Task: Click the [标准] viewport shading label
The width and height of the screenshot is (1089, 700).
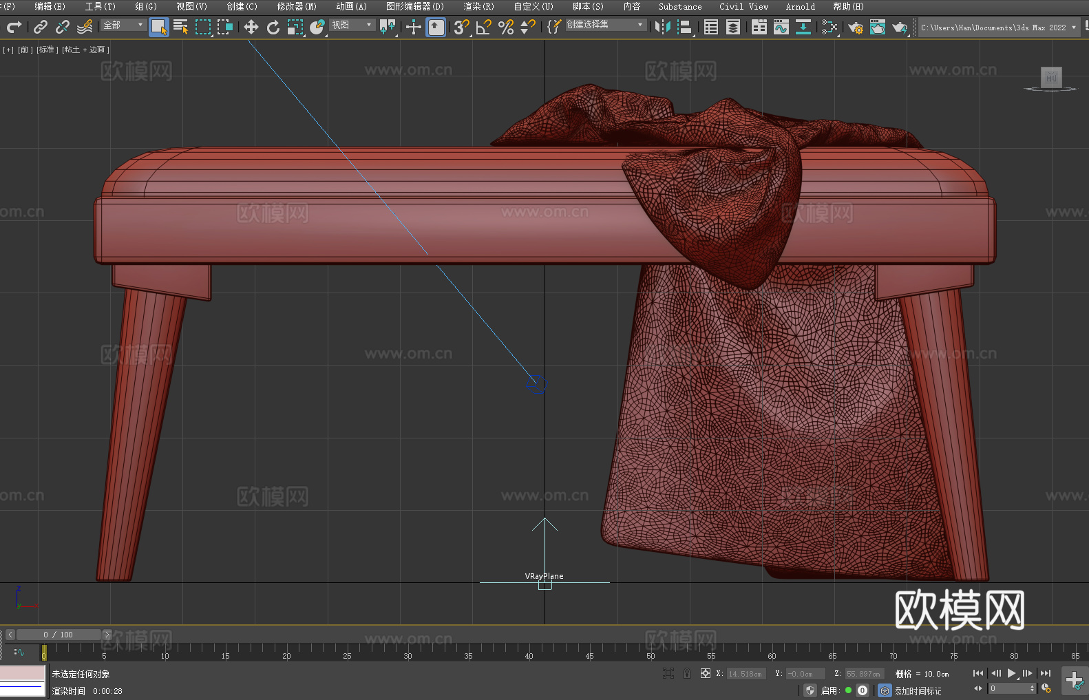Action: (46, 50)
